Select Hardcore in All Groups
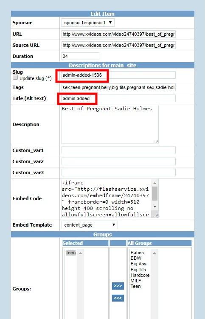Screen dimensions: 205x319 coord(140,275)
